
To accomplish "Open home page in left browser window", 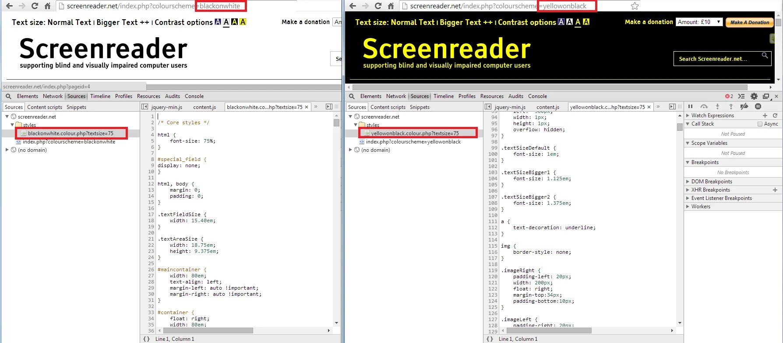I will [48, 6].
